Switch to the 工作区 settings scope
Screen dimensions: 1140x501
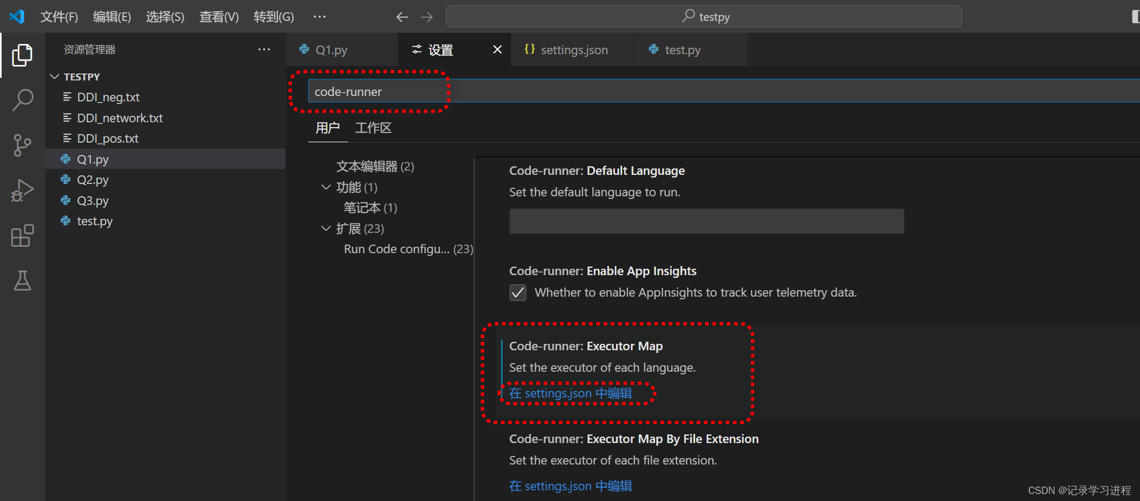coord(373,128)
